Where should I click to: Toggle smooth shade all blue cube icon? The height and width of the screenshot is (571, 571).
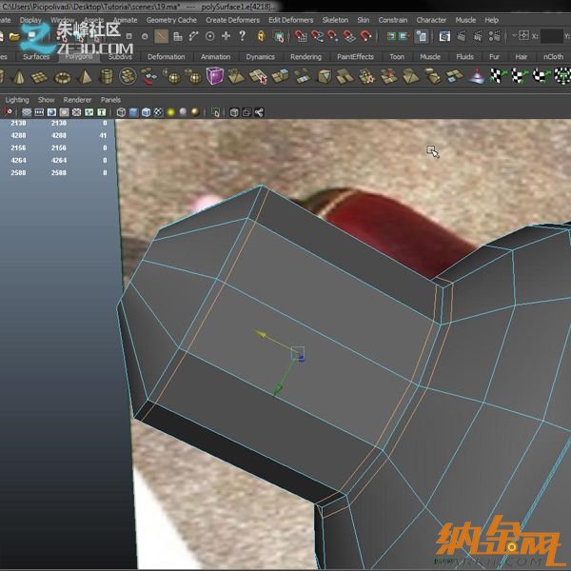(x=133, y=112)
